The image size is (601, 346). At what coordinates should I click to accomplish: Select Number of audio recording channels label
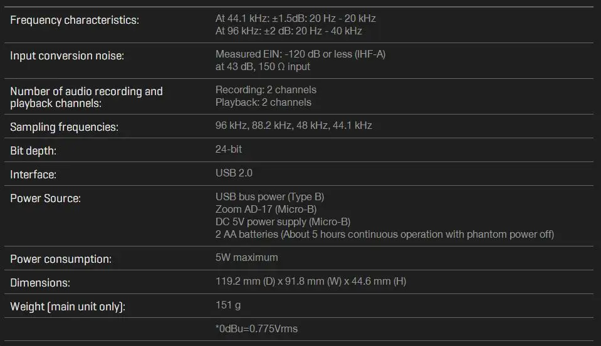pyautogui.click(x=86, y=97)
